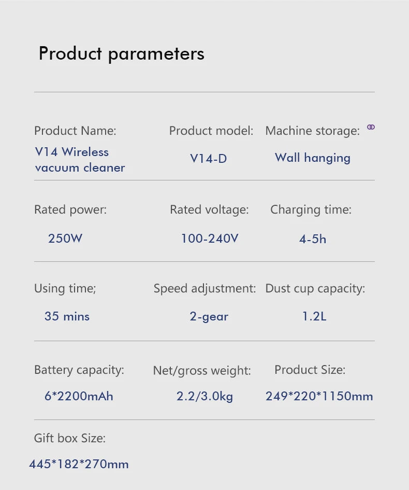
Task: Click the 1.2L dust cup capacity value
Action: pyautogui.click(x=314, y=316)
